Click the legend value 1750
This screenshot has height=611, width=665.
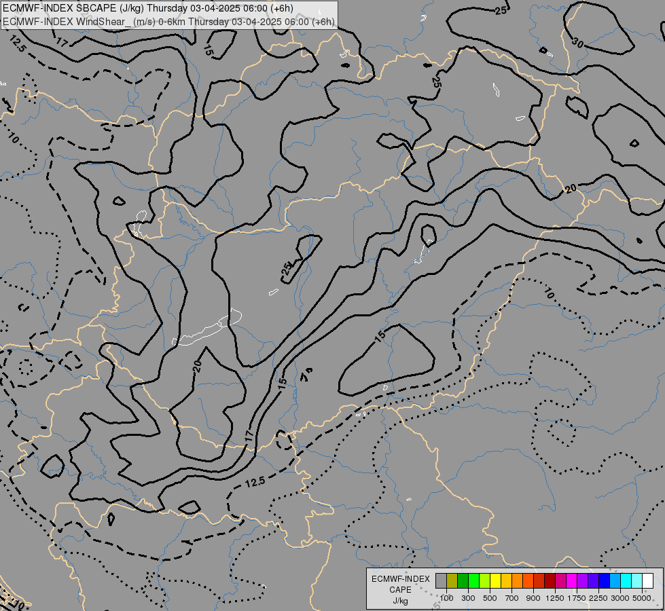577,598
